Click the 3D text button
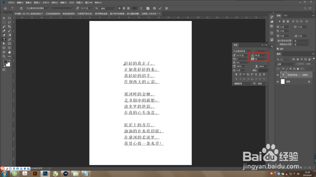316x177 pixels. [167, 8]
